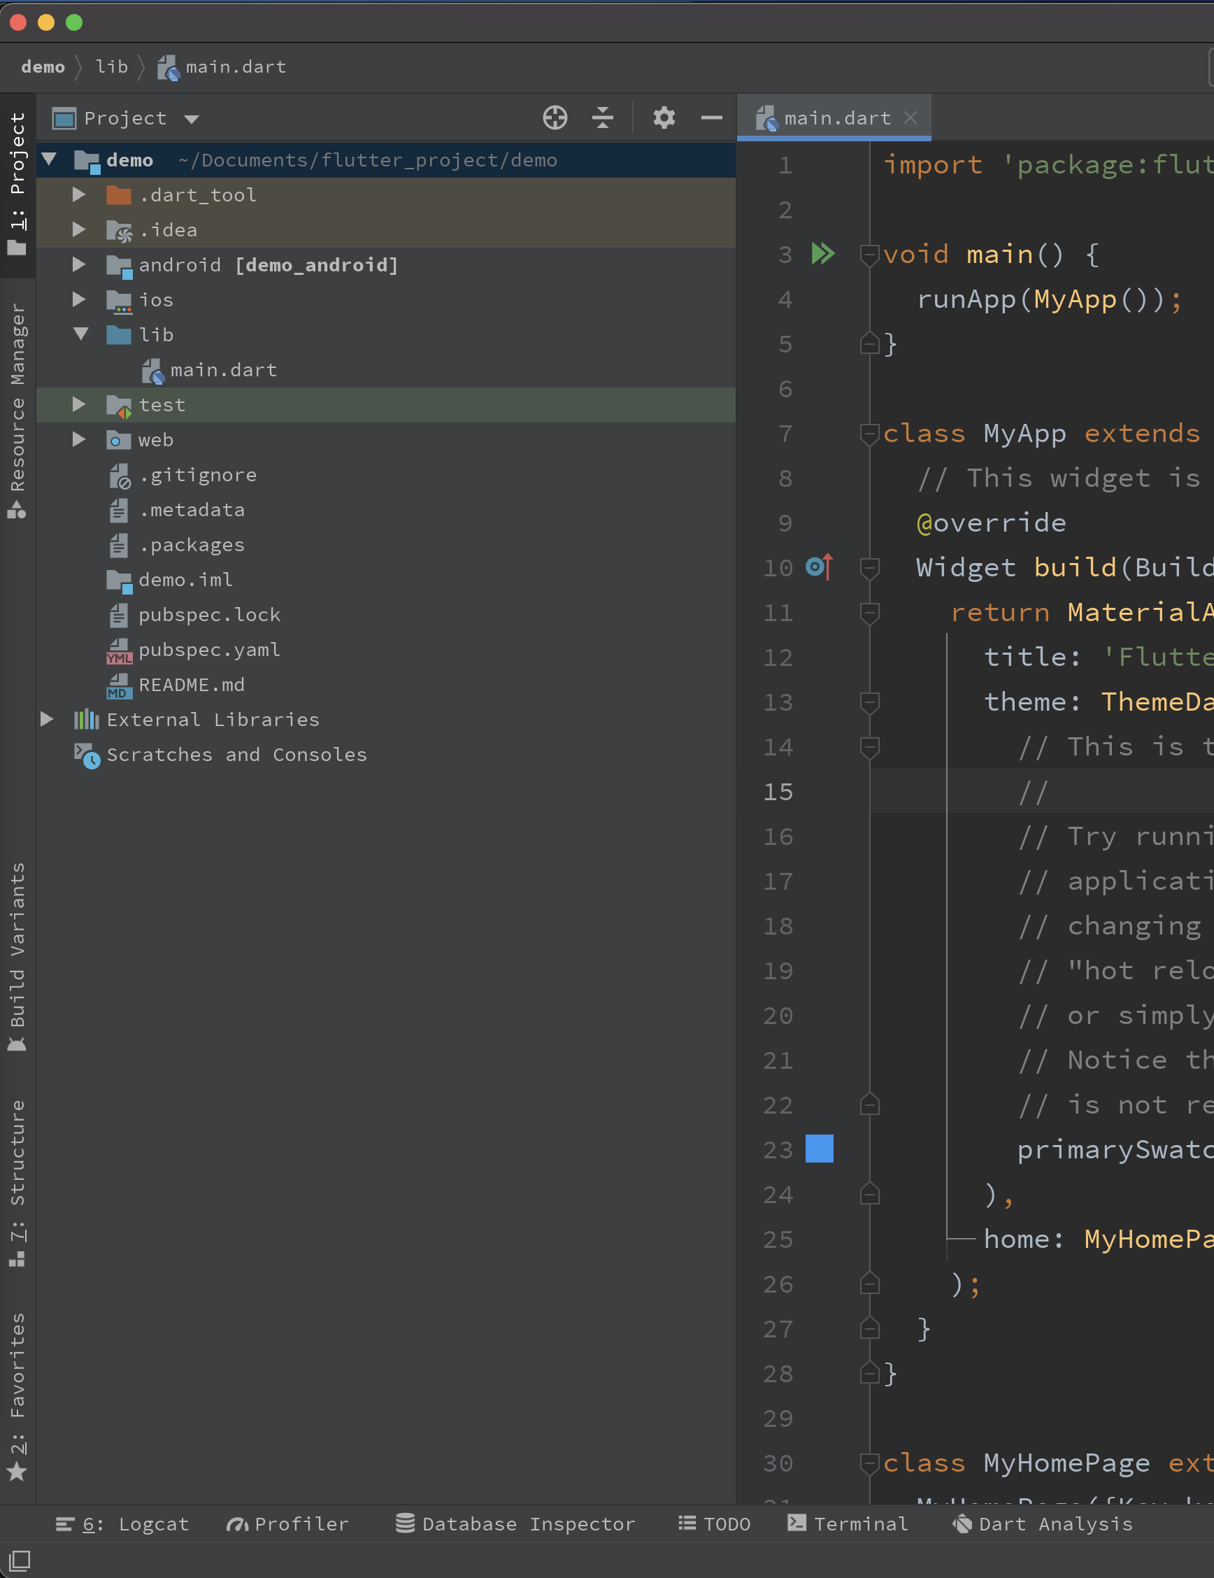The image size is (1214, 1578).
Task: Open Project panel settings gear
Action: coord(664,118)
